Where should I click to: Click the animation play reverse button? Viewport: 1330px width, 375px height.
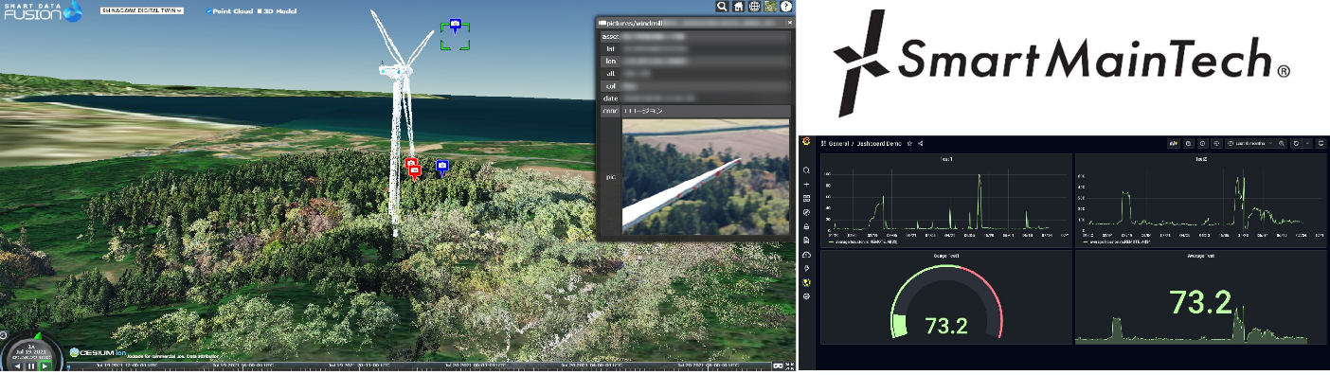click(17, 366)
